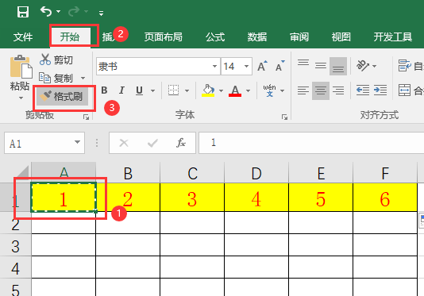Screen dimensions: 424x296
Task: Open font settings dialog launcher
Action: click(284, 117)
